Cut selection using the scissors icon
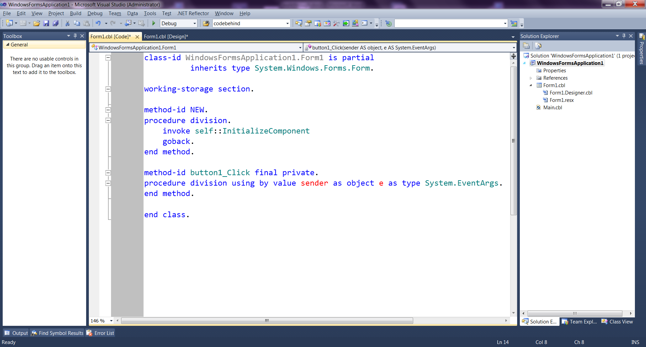646x347 pixels. 67,23
